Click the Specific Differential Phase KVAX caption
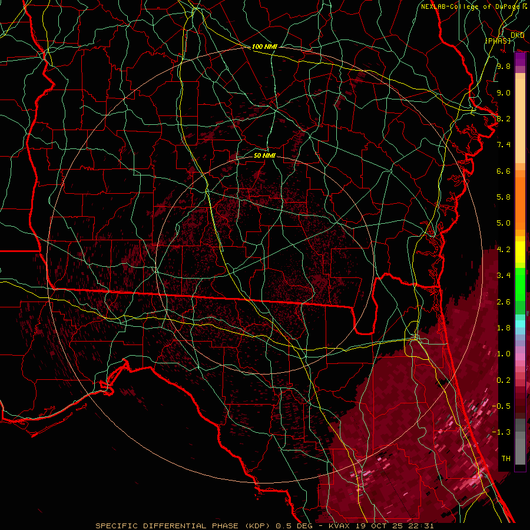530x530 pixels. tap(264, 526)
